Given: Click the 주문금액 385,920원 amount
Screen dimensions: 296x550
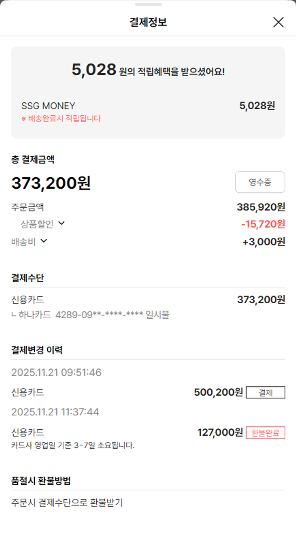Looking at the screenshot, I should [x=261, y=207].
